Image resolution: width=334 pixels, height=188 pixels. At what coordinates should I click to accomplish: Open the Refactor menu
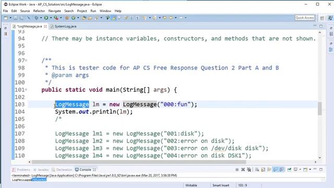tap(39, 11)
